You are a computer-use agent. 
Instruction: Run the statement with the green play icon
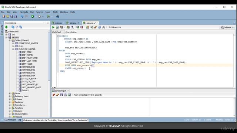53,27
